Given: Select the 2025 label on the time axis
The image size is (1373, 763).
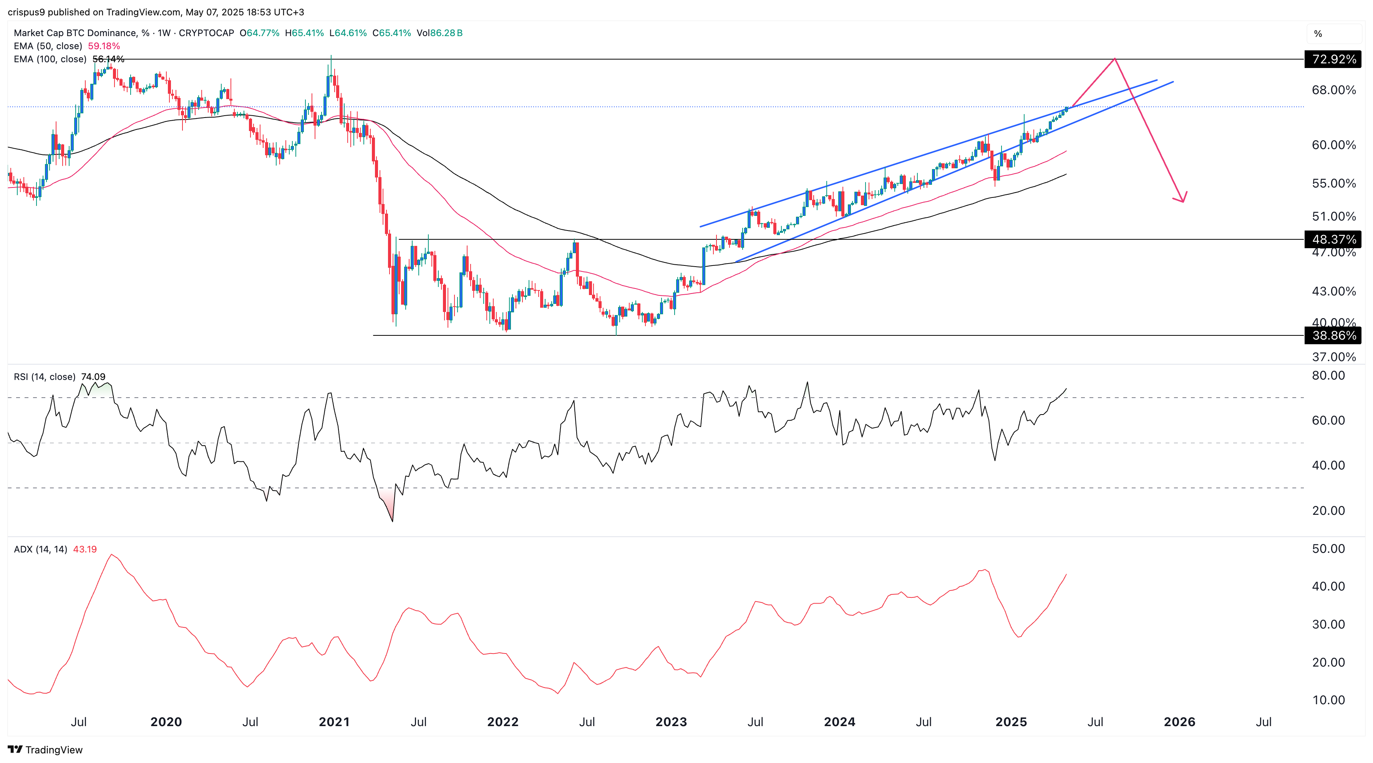Looking at the screenshot, I should point(1012,722).
